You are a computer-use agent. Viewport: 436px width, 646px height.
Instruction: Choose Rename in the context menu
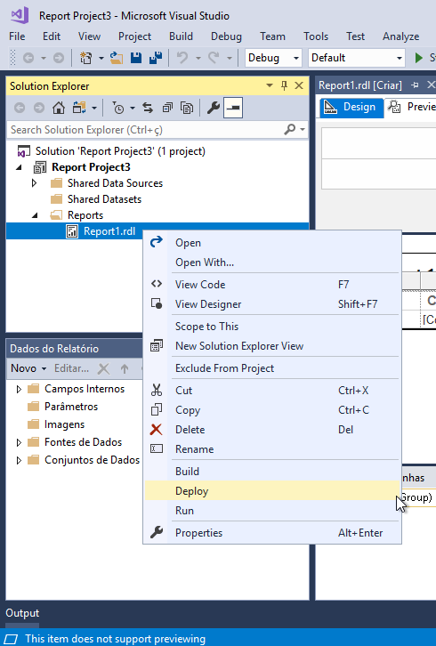pos(272,448)
